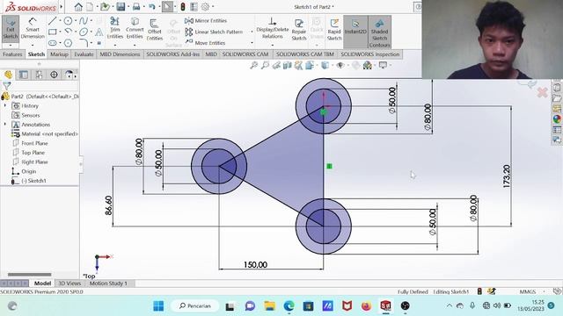Expand the History tree node
The width and height of the screenshot is (563, 316).
[x=5, y=105]
